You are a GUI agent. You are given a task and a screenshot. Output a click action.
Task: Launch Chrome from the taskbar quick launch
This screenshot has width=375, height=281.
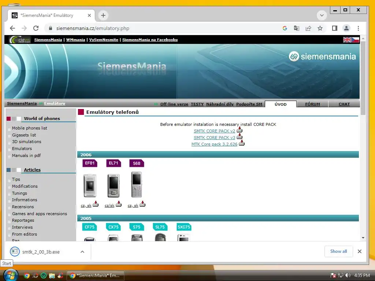point(27,276)
